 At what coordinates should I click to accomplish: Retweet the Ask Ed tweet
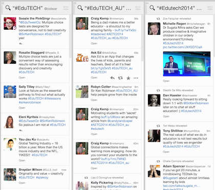tap(120, 78)
